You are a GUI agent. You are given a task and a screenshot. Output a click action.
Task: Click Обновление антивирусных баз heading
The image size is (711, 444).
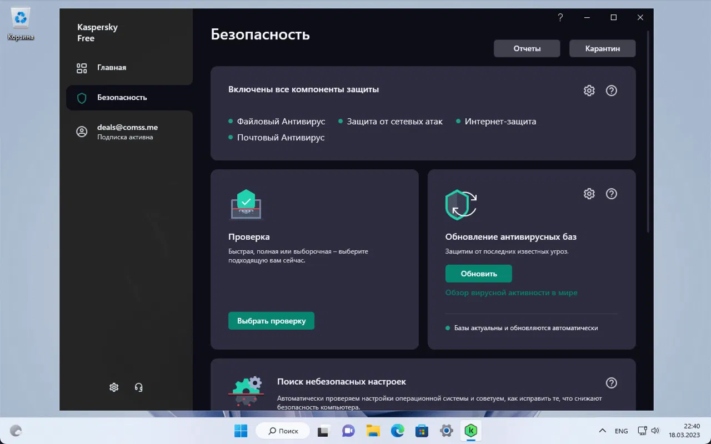[511, 237]
